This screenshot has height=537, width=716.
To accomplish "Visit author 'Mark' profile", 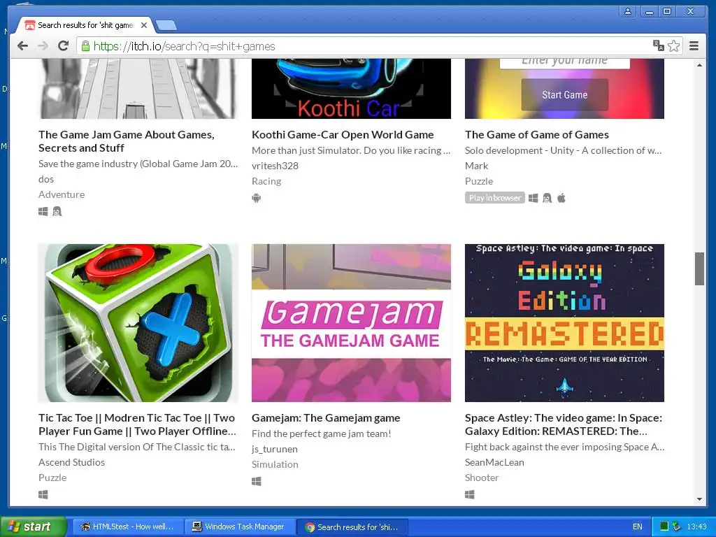I will (476, 166).
